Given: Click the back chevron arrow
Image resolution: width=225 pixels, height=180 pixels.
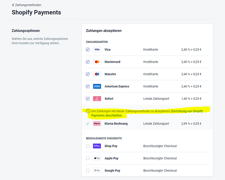Looking at the screenshot, I should (x=13, y=5).
